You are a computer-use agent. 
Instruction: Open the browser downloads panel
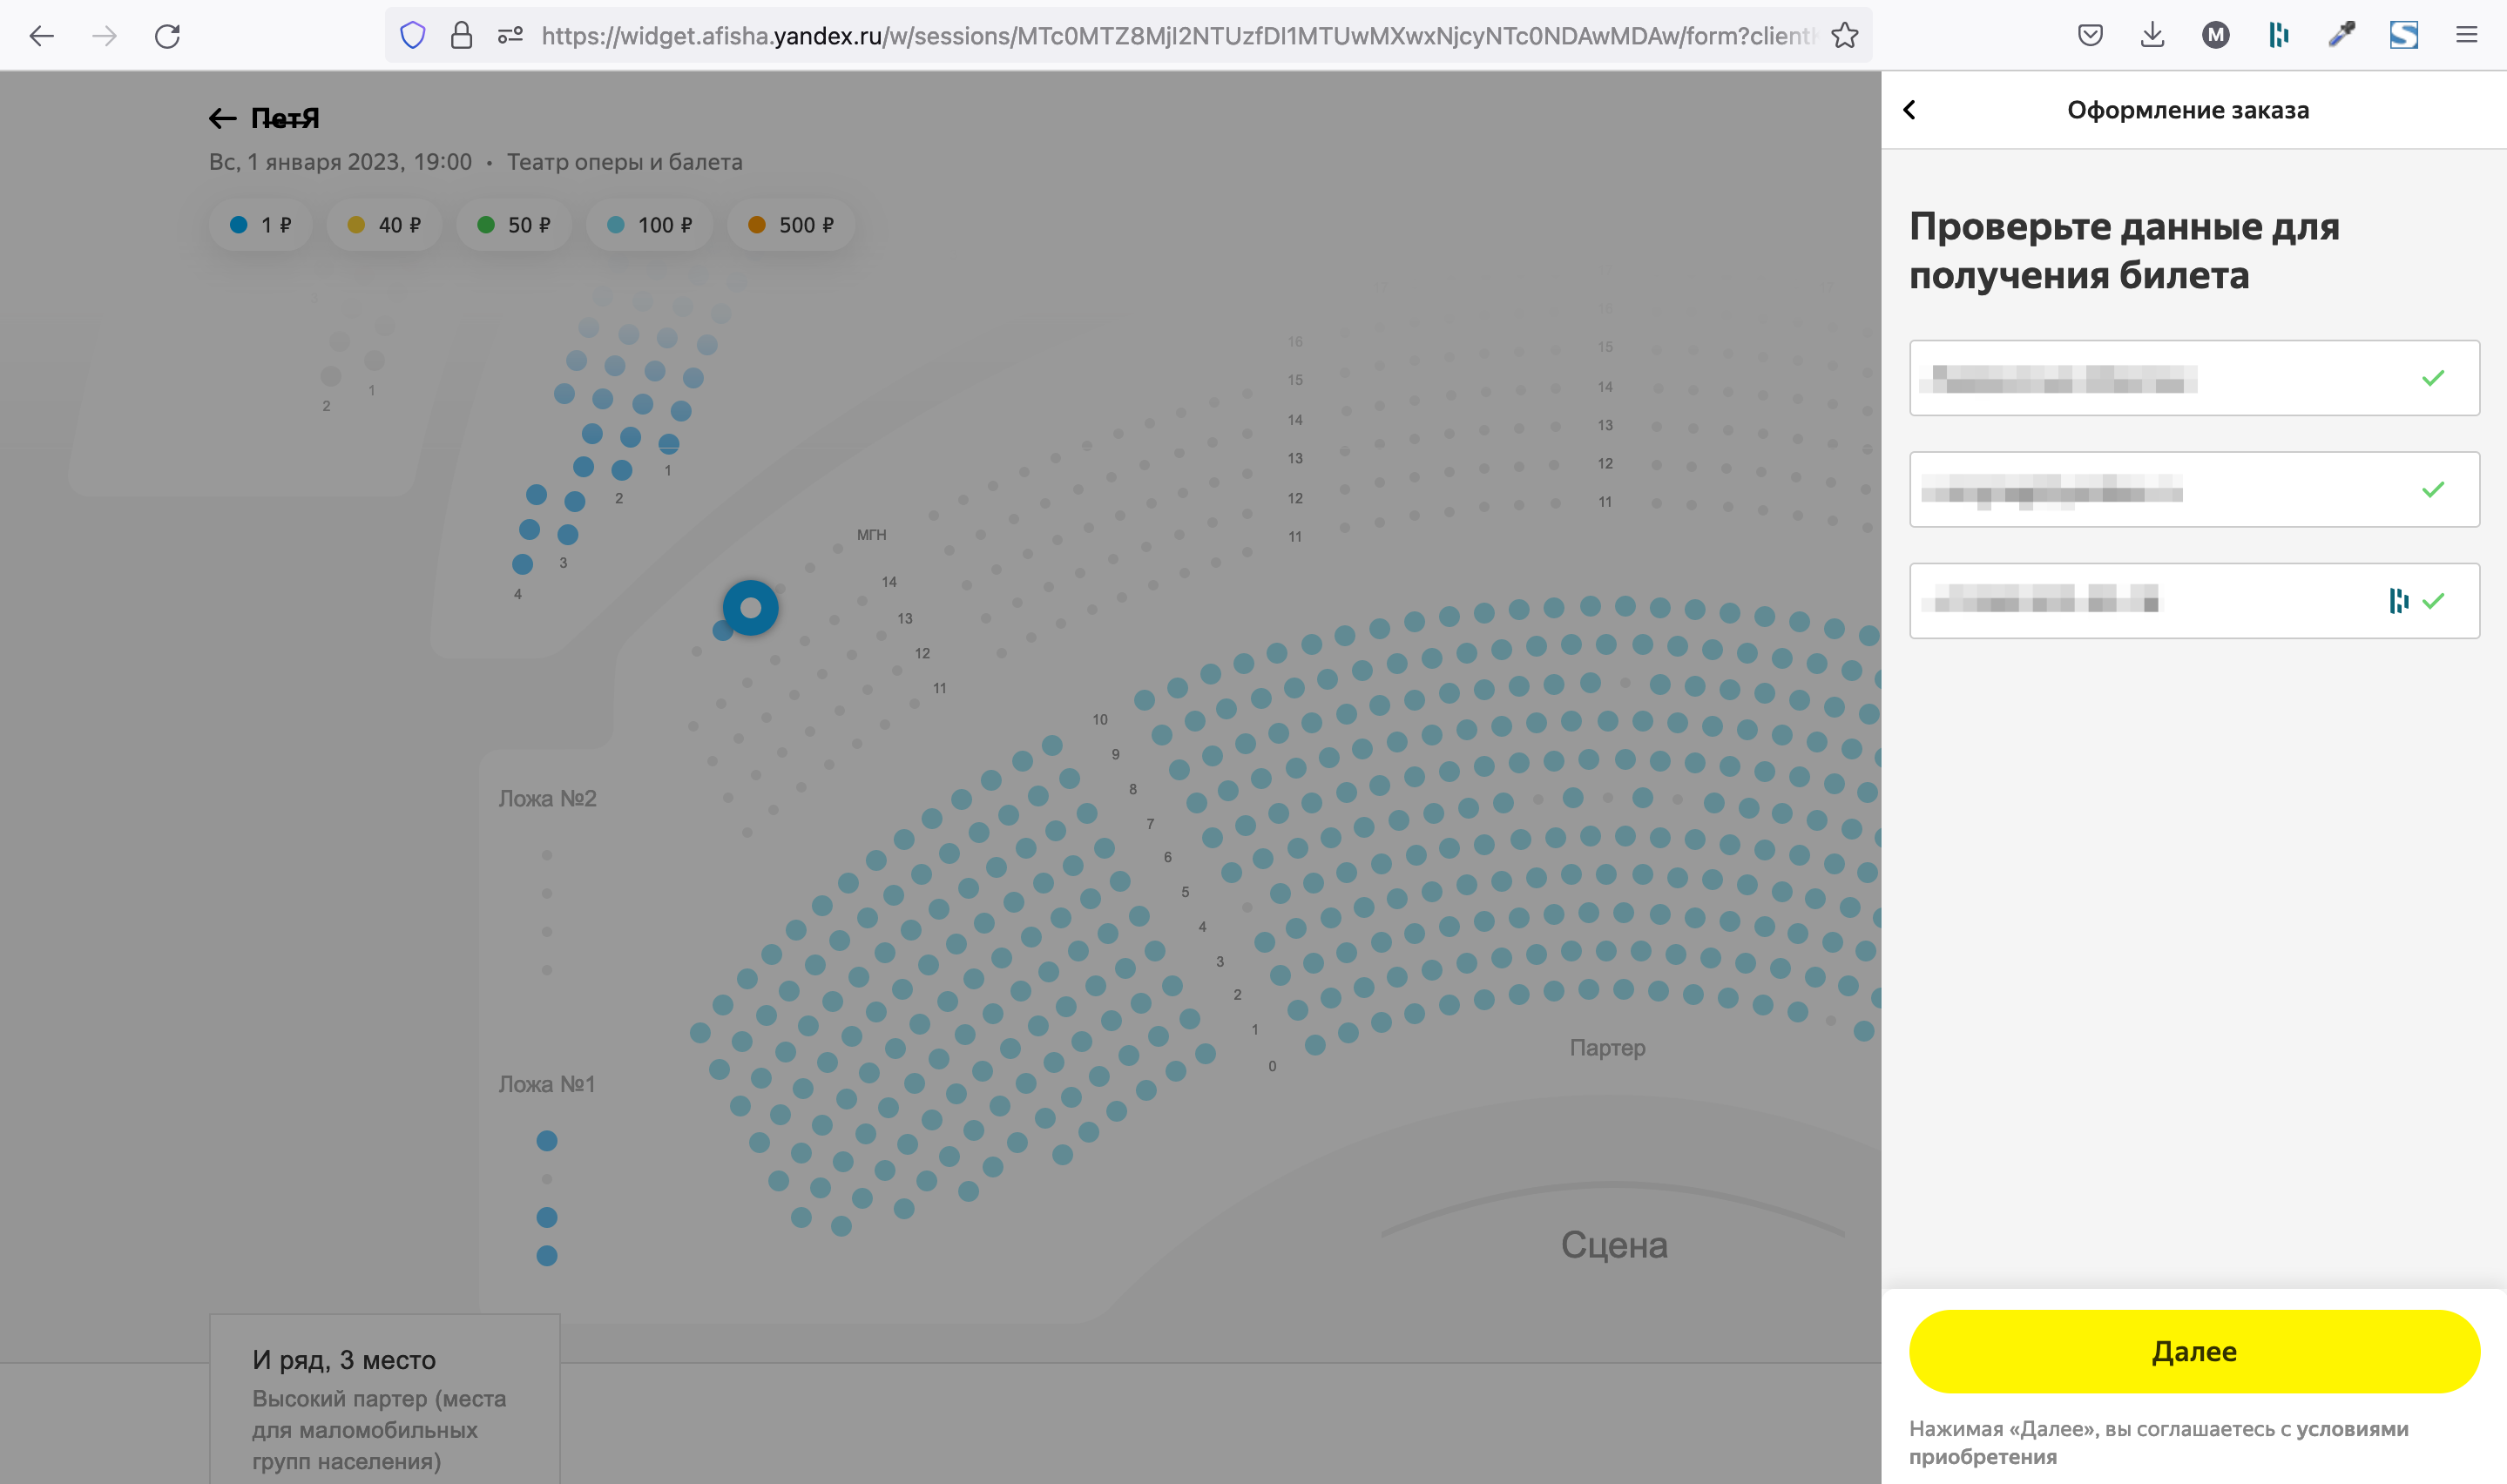coord(2152,36)
